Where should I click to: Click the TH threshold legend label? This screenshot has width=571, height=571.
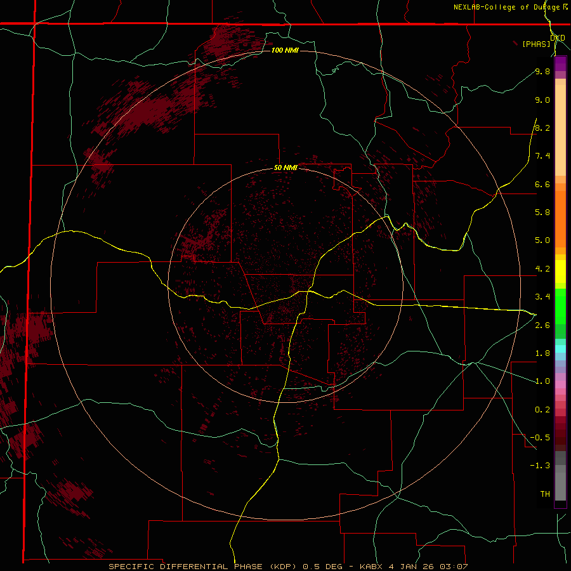point(545,494)
